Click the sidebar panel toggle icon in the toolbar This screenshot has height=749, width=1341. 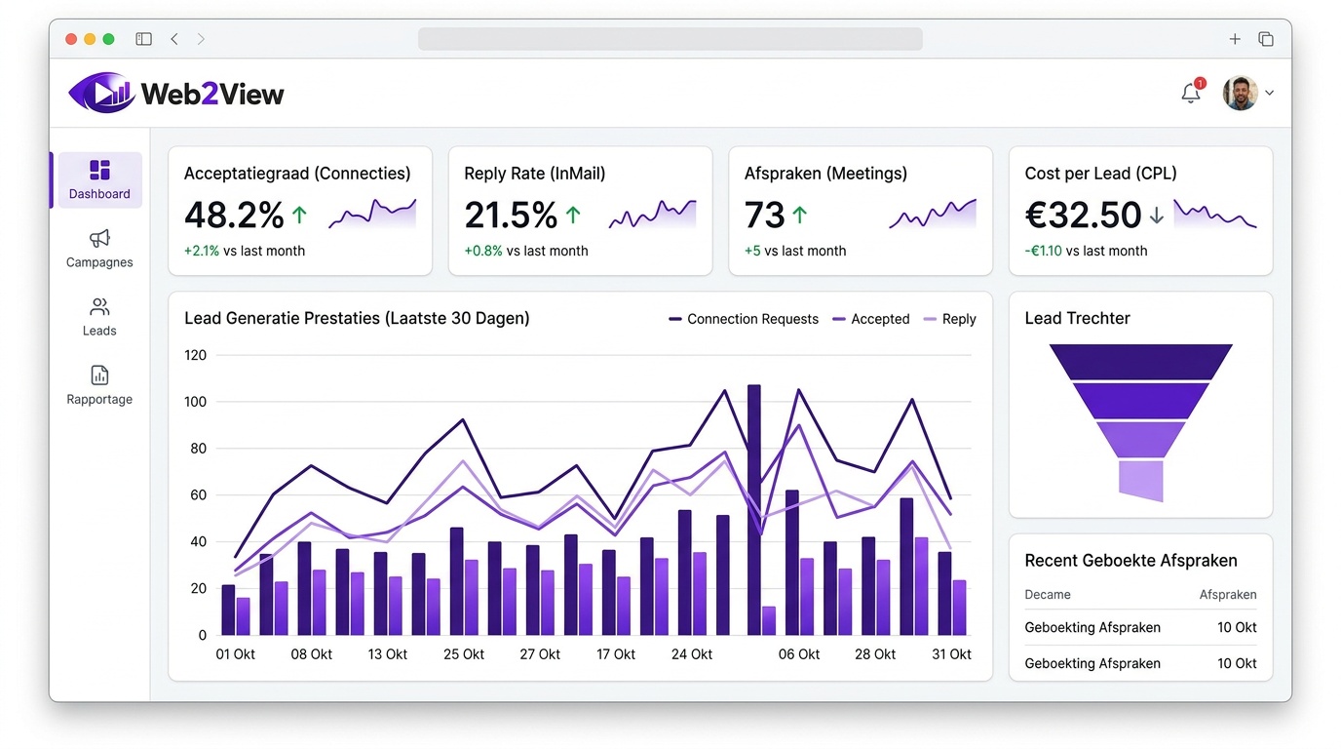click(x=143, y=38)
